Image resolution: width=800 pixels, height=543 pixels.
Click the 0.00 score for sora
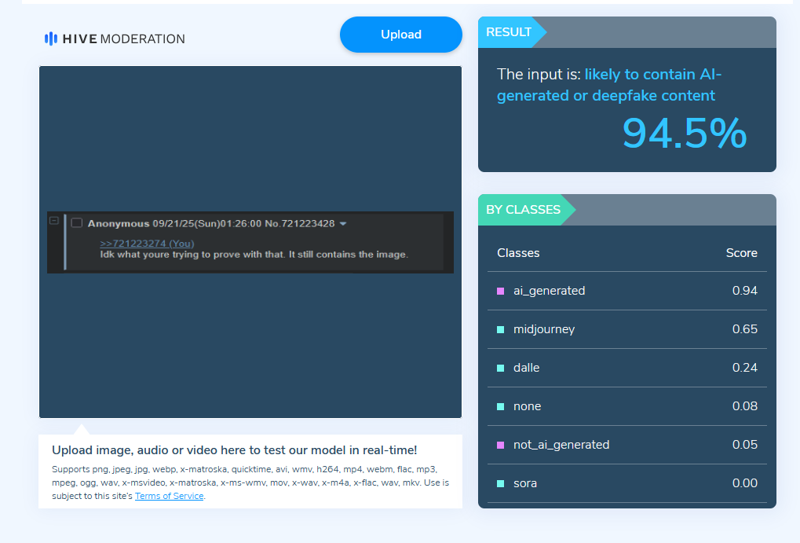pyautogui.click(x=744, y=483)
